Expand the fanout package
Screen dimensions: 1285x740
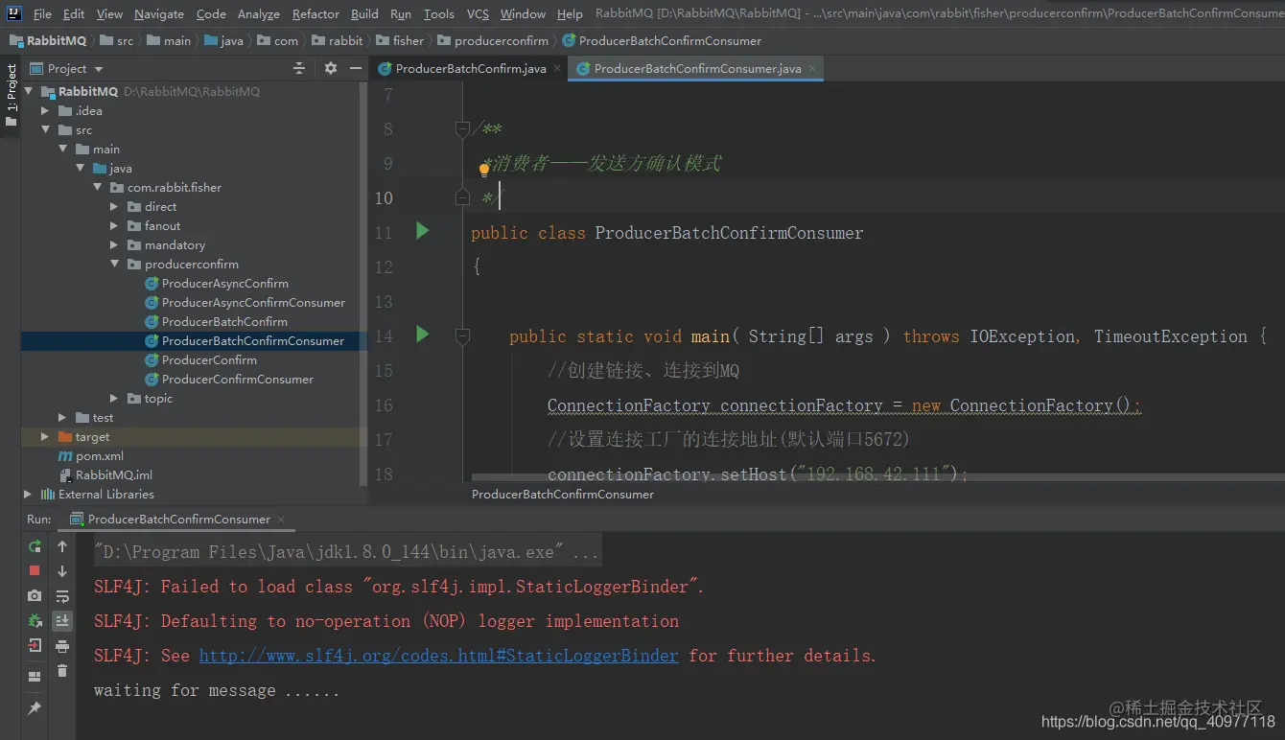pyautogui.click(x=114, y=226)
